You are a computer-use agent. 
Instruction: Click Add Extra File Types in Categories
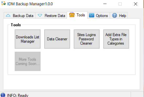tap(116, 39)
